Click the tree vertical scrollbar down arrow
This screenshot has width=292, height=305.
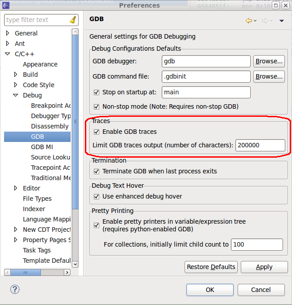[x=75, y=264]
